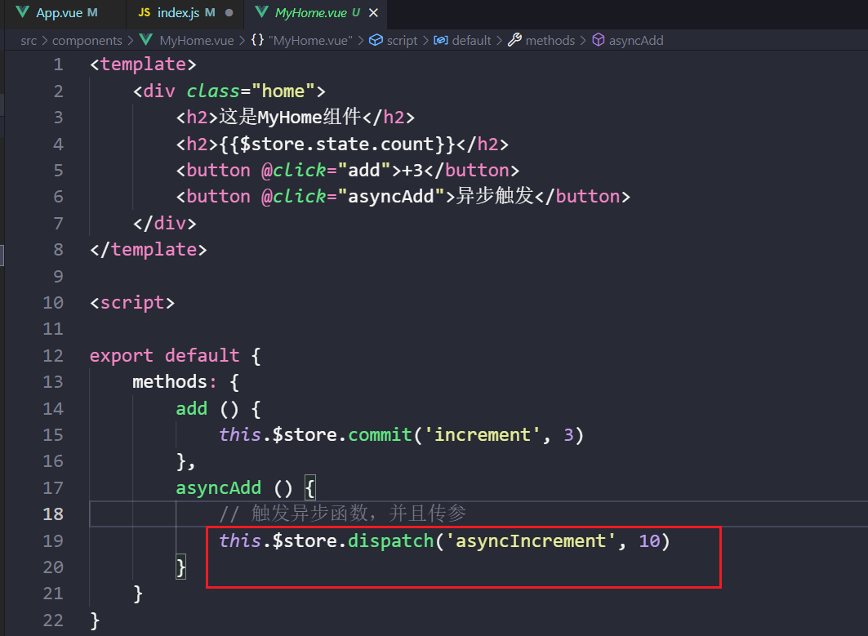Click the class="home" attribute

point(250,91)
